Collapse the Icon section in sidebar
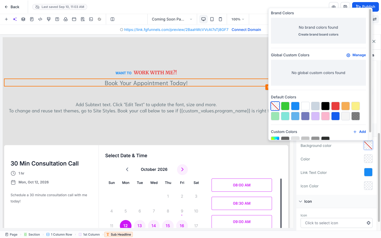This screenshot has height=238, width=381. (x=300, y=202)
